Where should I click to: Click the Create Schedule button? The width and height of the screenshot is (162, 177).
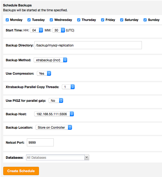(21, 171)
